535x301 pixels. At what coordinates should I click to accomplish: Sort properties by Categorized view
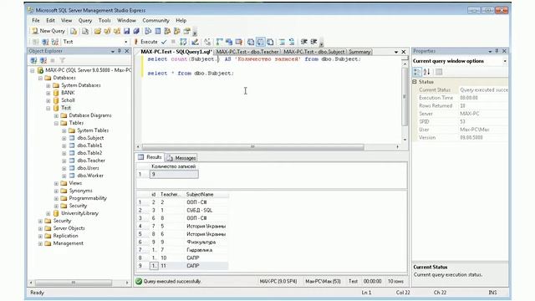[x=417, y=72]
